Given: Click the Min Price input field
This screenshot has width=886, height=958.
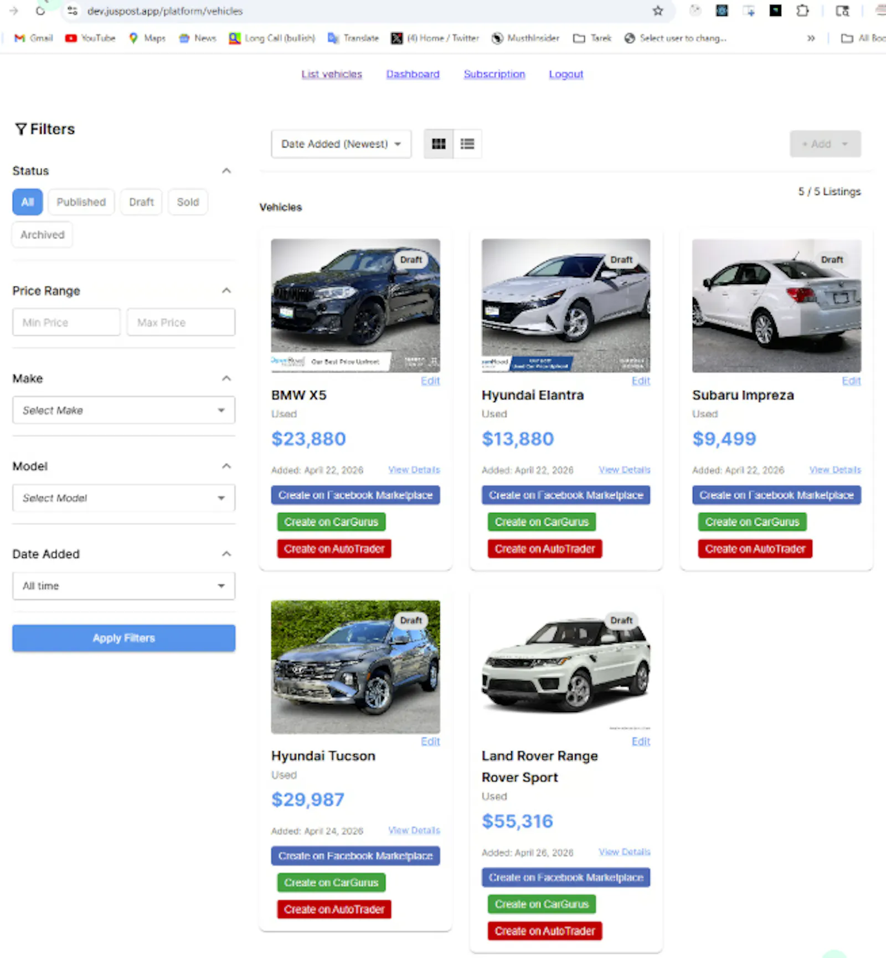Looking at the screenshot, I should 66,322.
